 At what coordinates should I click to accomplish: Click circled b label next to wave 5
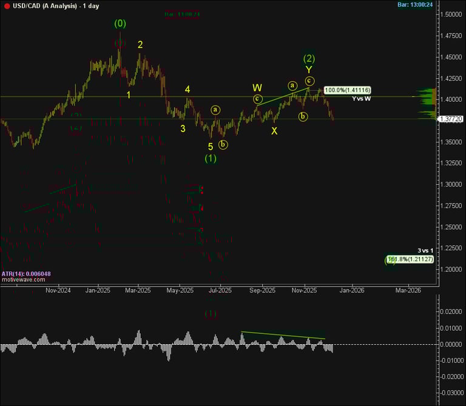223,145
